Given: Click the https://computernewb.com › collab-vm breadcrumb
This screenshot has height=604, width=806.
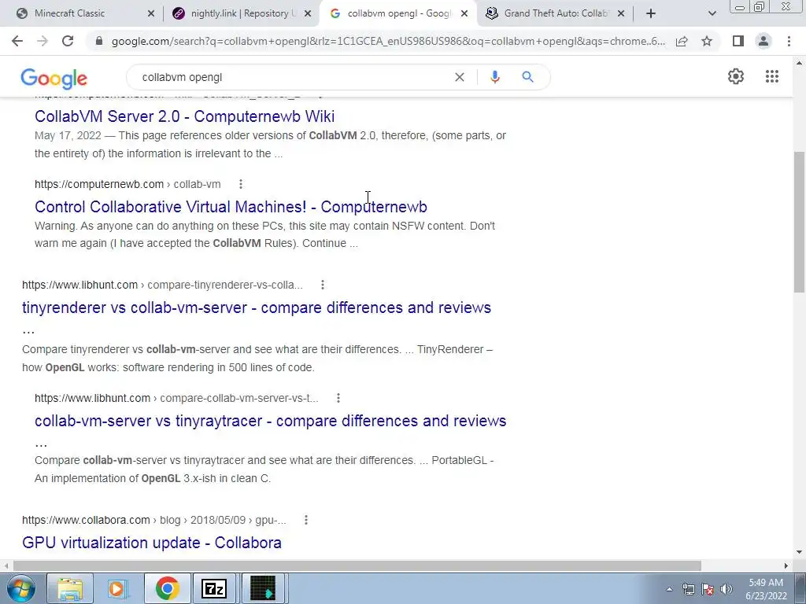Looking at the screenshot, I should tap(128, 184).
